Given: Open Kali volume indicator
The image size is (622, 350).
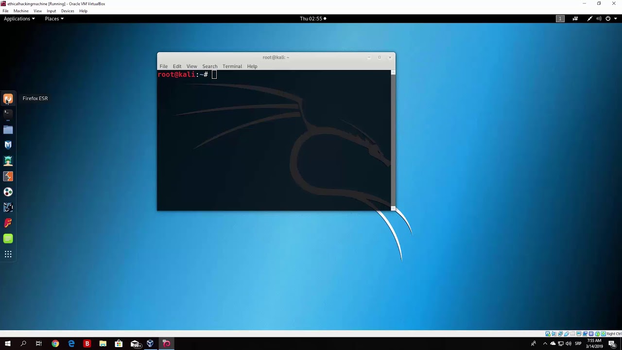Looking at the screenshot, I should [x=599, y=18].
